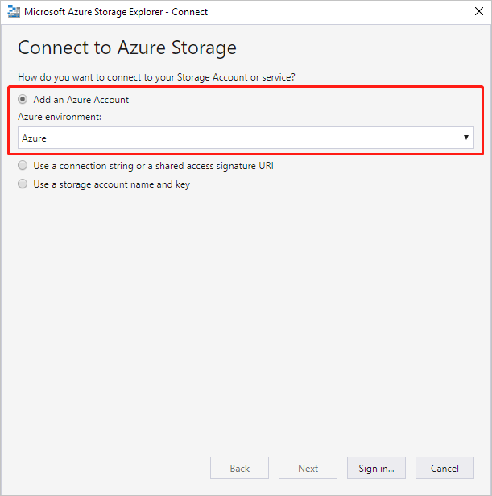This screenshot has width=492, height=496.
Task: Open the Azure environment combo box
Action: 242,138
